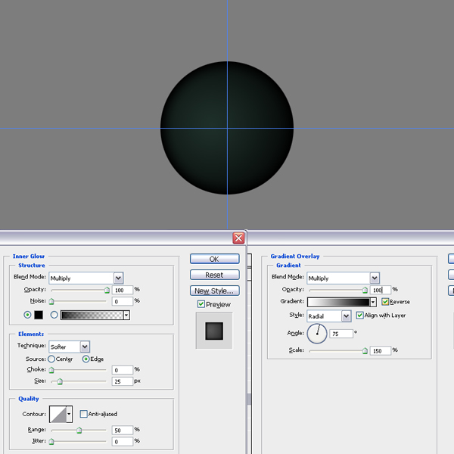Screen dimensions: 454x454
Task: Toggle the Preview checkbox
Action: click(x=201, y=304)
